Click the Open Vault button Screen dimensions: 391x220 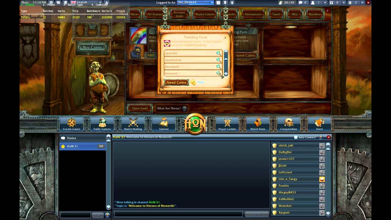pos(140,108)
